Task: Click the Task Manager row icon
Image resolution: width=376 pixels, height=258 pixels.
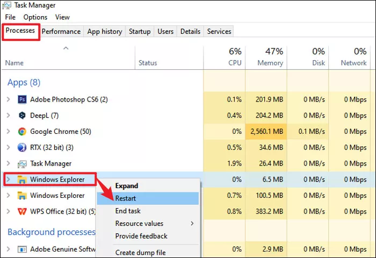Action: (x=22, y=164)
